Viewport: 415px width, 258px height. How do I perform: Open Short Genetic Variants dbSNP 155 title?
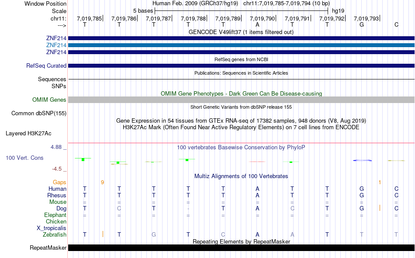click(241, 107)
